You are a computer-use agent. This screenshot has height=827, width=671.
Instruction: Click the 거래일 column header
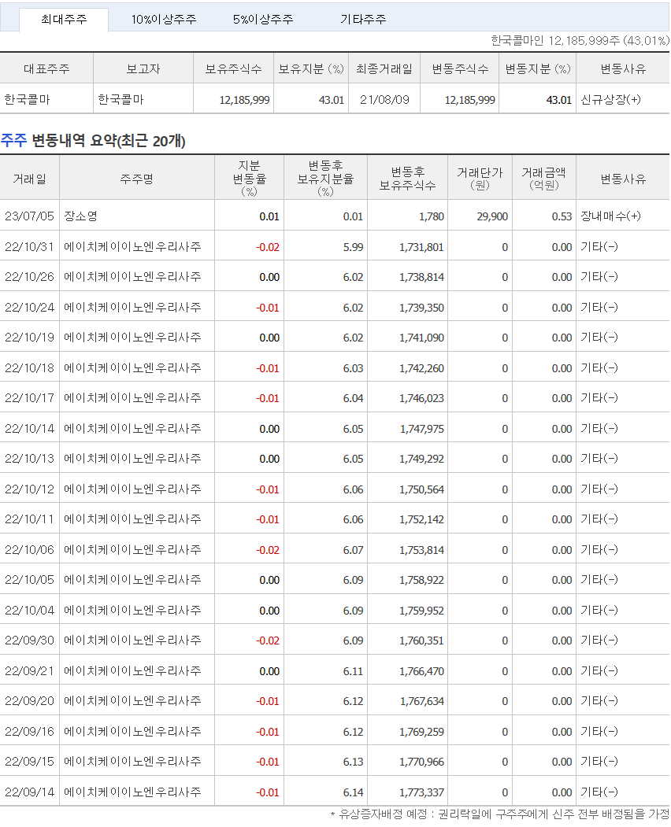(30, 179)
